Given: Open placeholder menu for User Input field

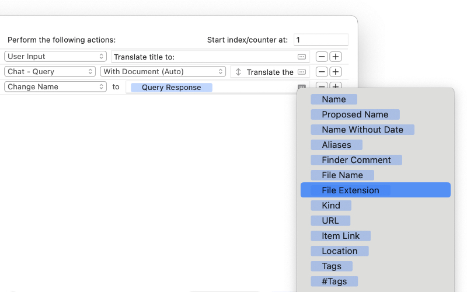Looking at the screenshot, I should [x=302, y=57].
